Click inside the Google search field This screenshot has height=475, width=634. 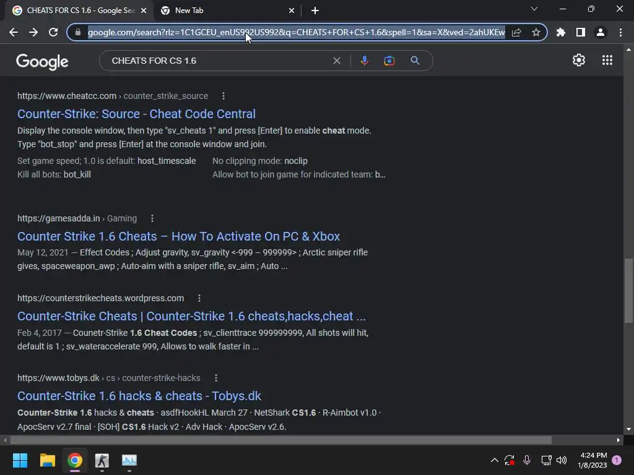(219, 61)
